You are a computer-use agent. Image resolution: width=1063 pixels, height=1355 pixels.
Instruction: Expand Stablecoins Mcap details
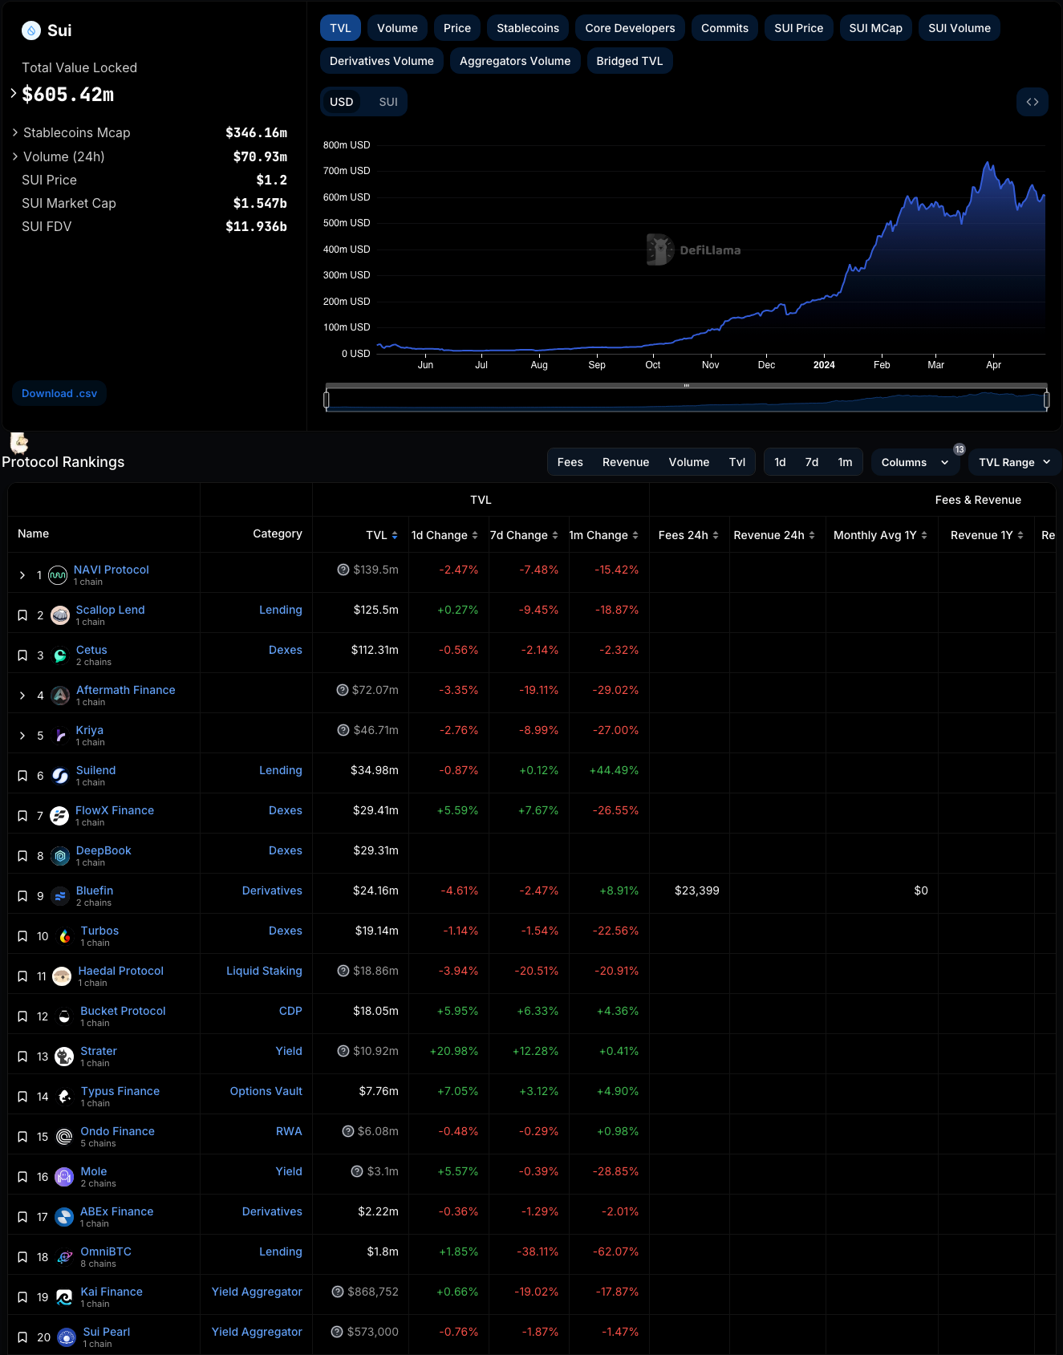(15, 132)
